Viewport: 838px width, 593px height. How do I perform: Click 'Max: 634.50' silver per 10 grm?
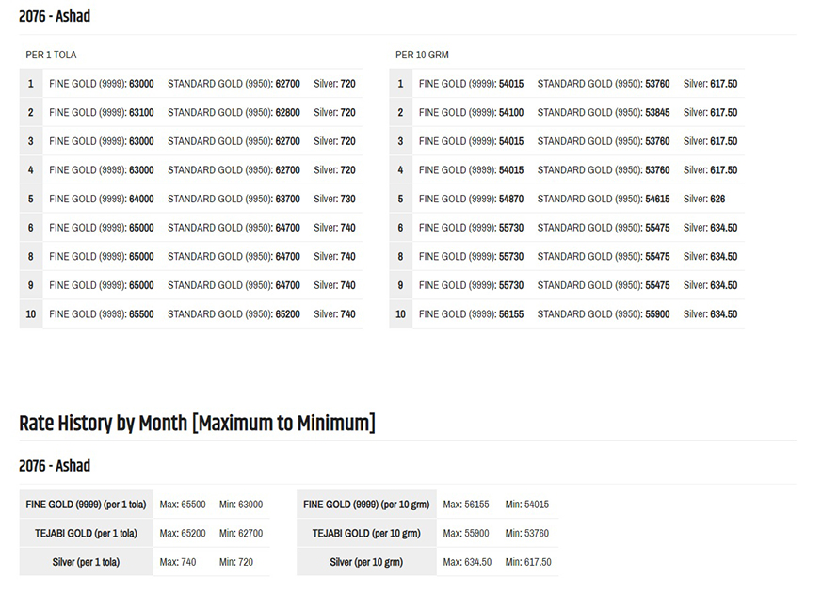pyautogui.click(x=467, y=562)
